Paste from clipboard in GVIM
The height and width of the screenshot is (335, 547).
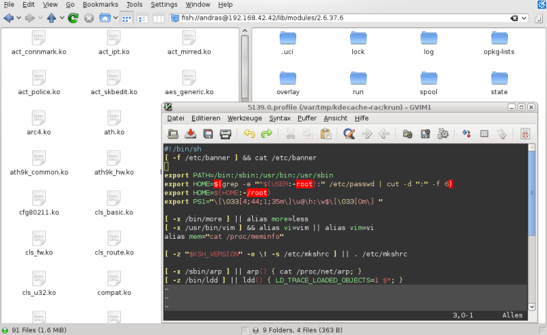[325, 134]
